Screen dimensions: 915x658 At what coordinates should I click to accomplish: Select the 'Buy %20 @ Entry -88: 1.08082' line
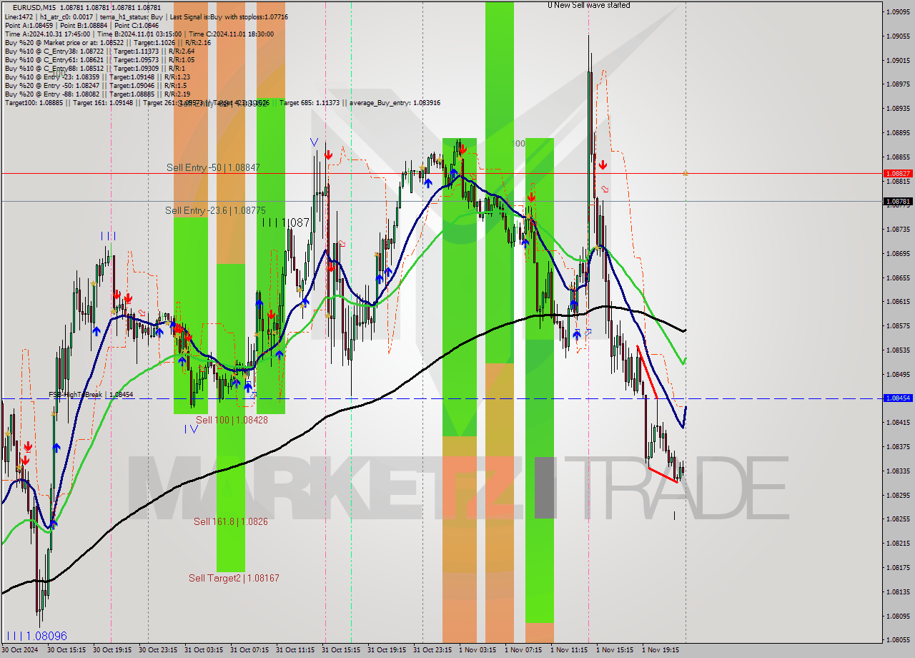[97, 94]
